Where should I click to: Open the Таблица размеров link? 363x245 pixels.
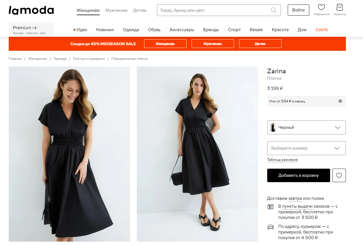282,160
